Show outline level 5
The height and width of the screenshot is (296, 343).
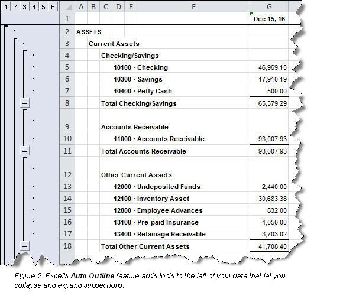pos(43,6)
